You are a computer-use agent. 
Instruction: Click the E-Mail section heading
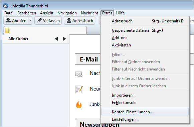(89, 59)
